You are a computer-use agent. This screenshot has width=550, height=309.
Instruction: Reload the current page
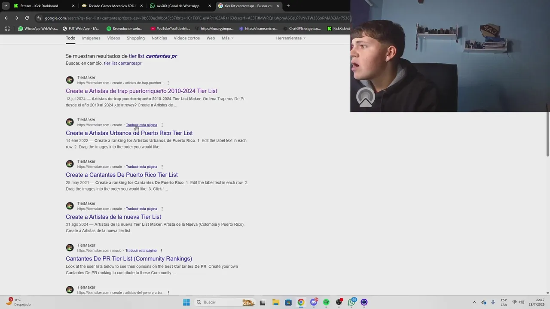27,18
